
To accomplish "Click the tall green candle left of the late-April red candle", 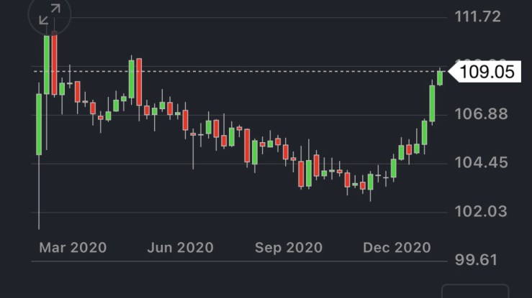I will click(131, 79).
